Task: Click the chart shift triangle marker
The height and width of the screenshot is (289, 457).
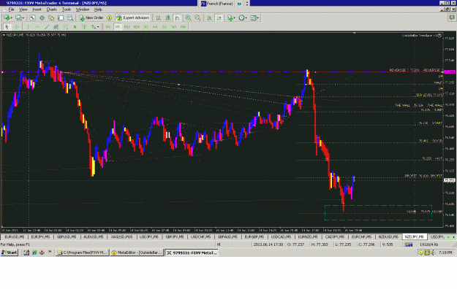Action: (x=354, y=33)
